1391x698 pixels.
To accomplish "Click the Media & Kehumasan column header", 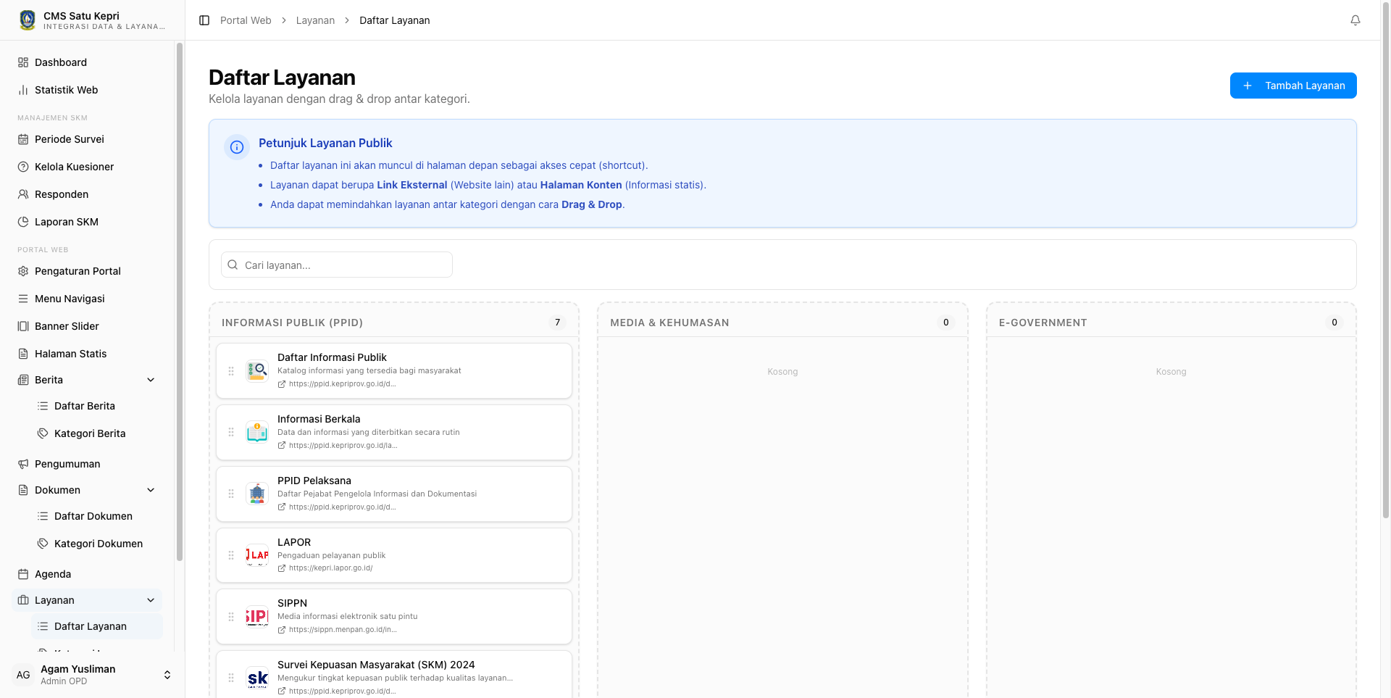I will 669,323.
